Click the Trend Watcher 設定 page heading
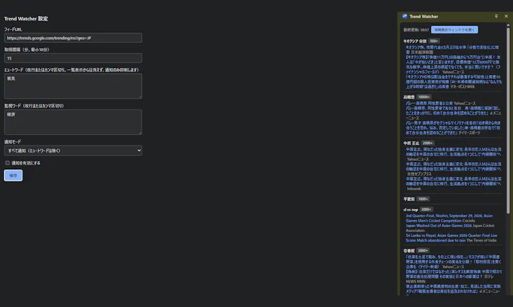This screenshot has width=513, height=307. (x=26, y=19)
